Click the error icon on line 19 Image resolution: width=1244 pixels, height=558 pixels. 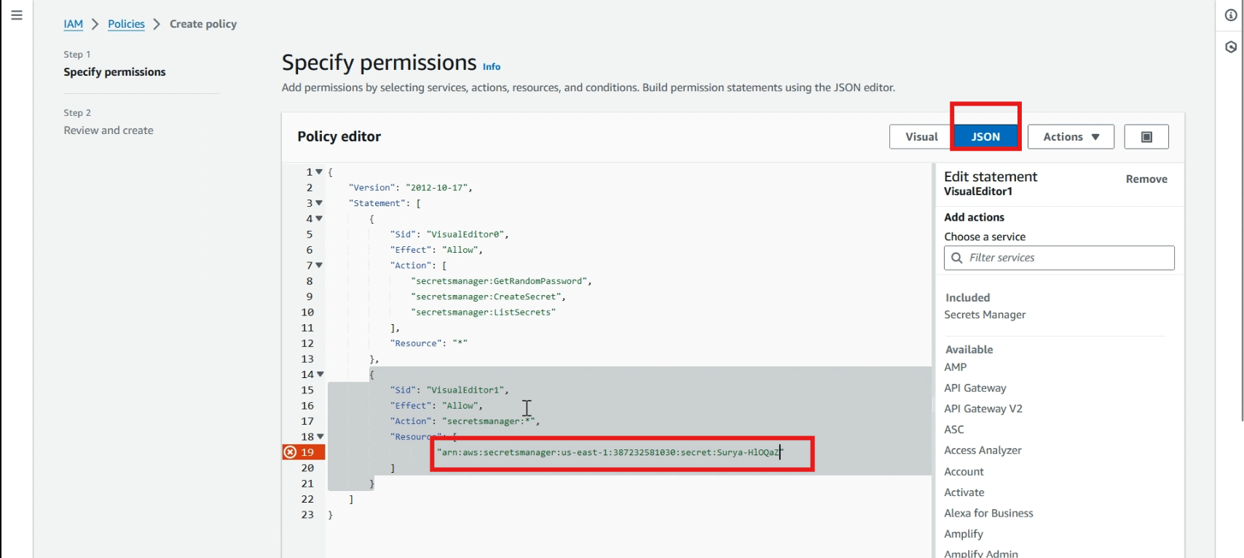(290, 452)
